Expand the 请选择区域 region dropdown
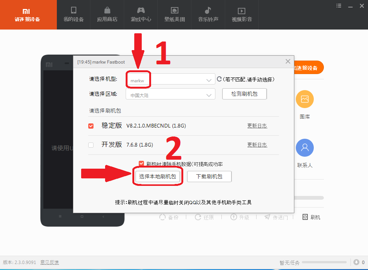Screen dimensions: 368x270 pos(209,95)
